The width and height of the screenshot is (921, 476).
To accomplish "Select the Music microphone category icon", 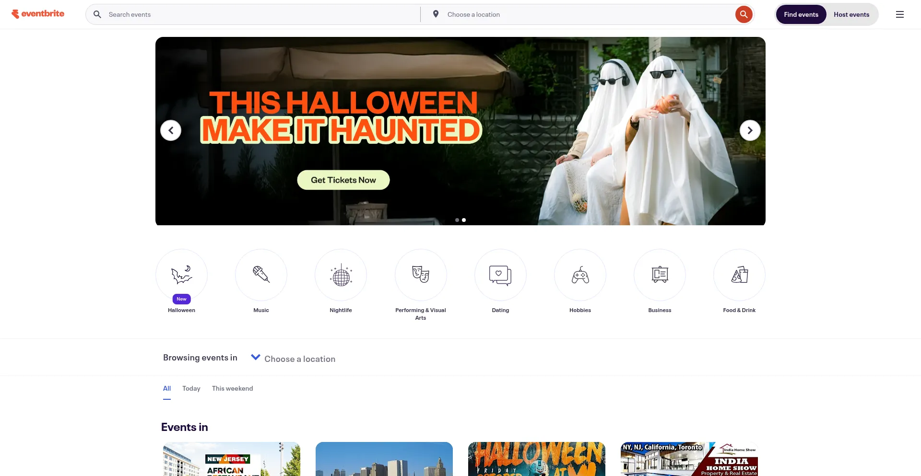I will (261, 275).
